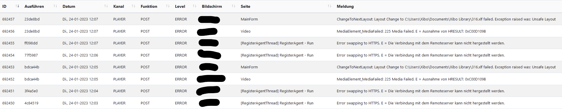The height and width of the screenshot is (109, 562).
Task: Sort by Kanal column arrows icon
Action: point(134,6)
